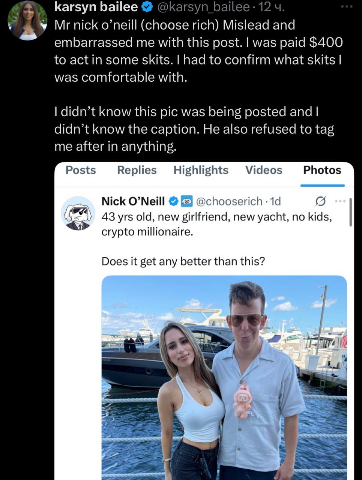Click the blue verified badge beside karsyn bailee
This screenshot has width=362, height=480.
[x=146, y=7]
